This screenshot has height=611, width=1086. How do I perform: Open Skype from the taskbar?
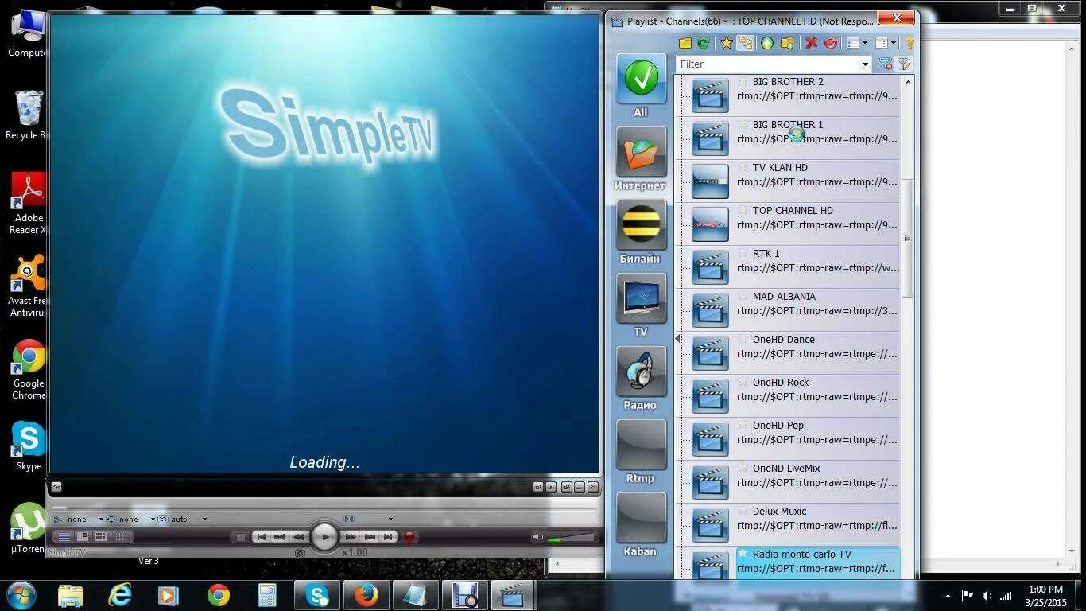pyautogui.click(x=317, y=595)
